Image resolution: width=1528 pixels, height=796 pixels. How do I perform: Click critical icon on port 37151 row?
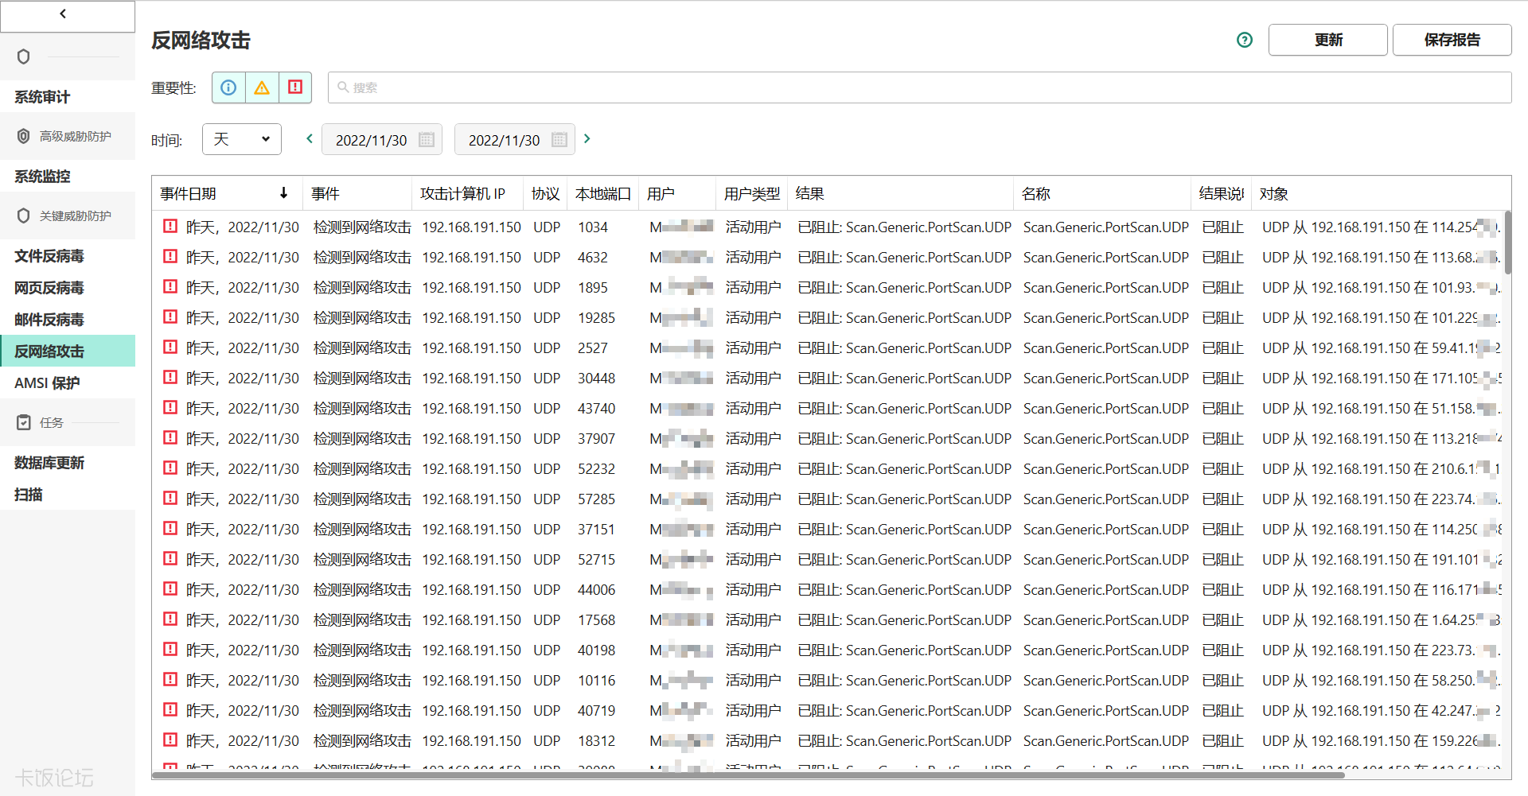pos(170,528)
